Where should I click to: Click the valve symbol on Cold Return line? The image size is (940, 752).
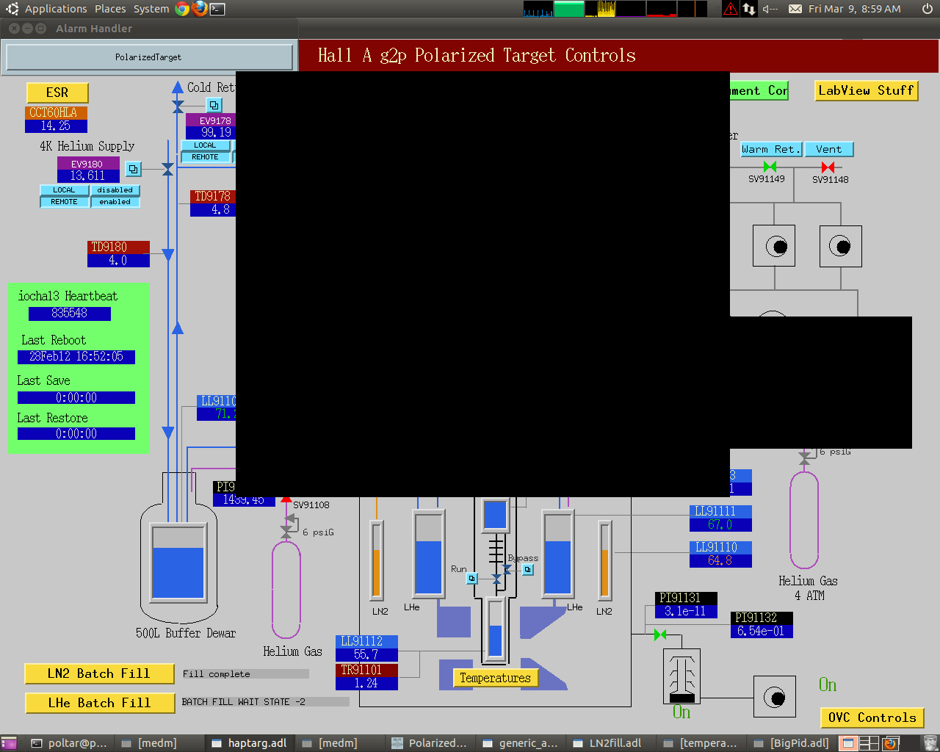tap(178, 106)
